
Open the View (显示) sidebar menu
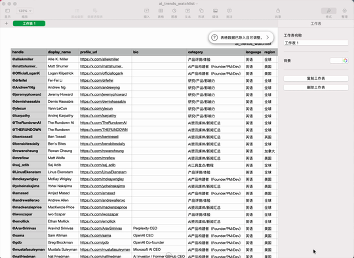pyautogui.click(x=7, y=11)
